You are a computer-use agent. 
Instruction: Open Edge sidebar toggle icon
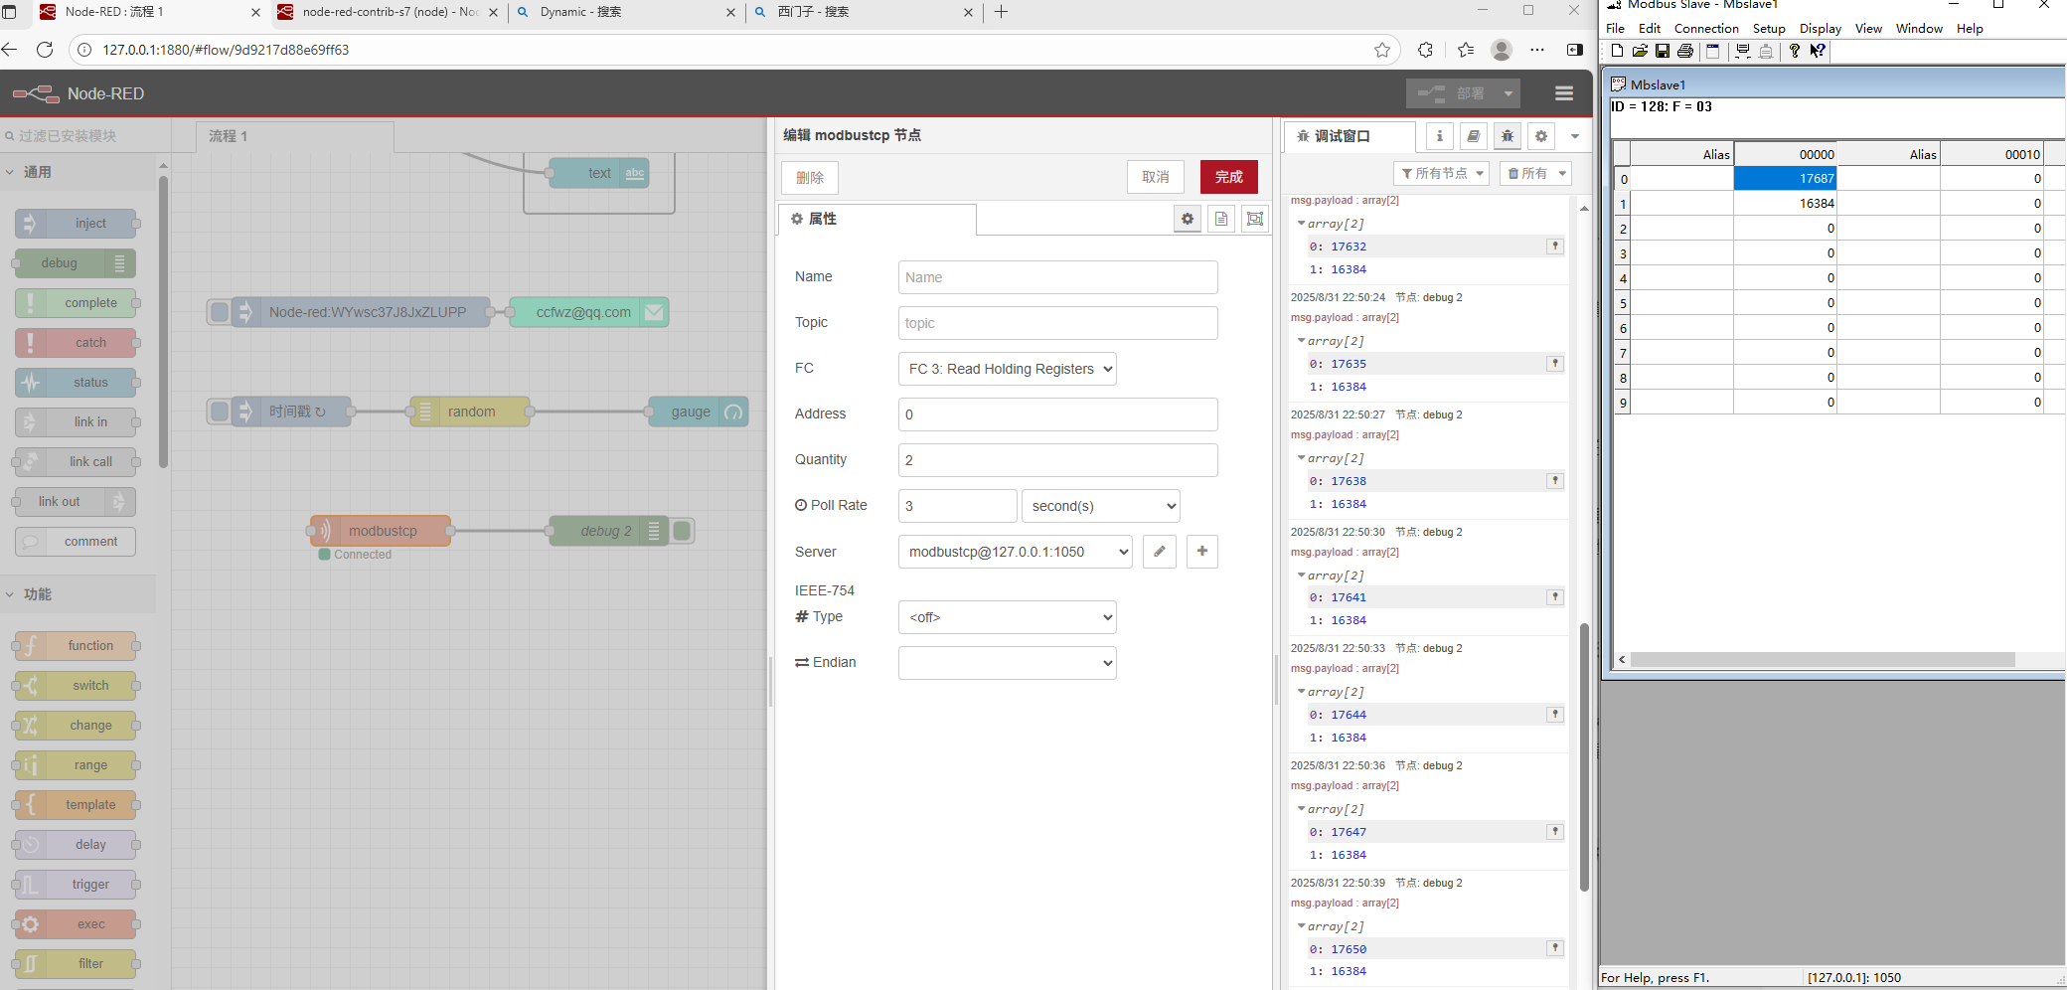pyautogui.click(x=1575, y=50)
